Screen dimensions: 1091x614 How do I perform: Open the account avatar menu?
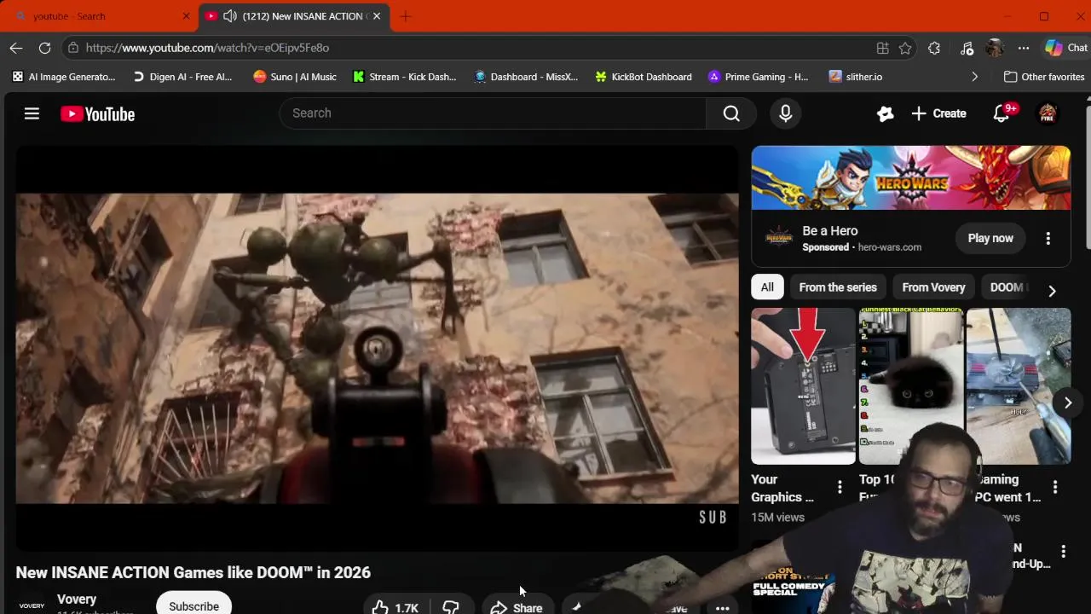[1048, 113]
